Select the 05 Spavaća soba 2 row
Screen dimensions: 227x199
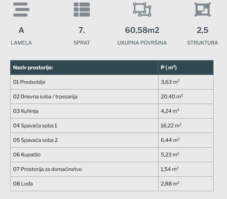[x=112, y=140]
